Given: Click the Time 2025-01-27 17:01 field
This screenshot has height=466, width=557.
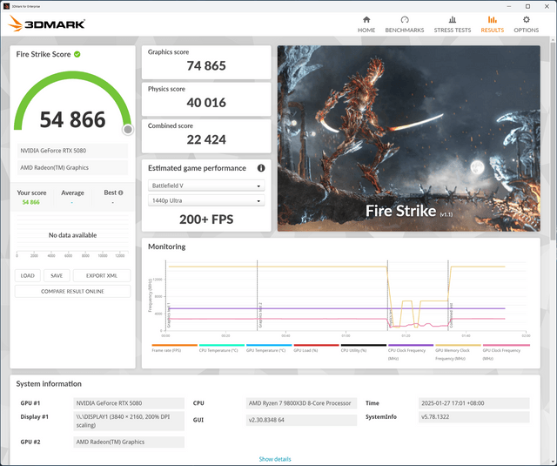Looking at the screenshot, I should coord(473,403).
